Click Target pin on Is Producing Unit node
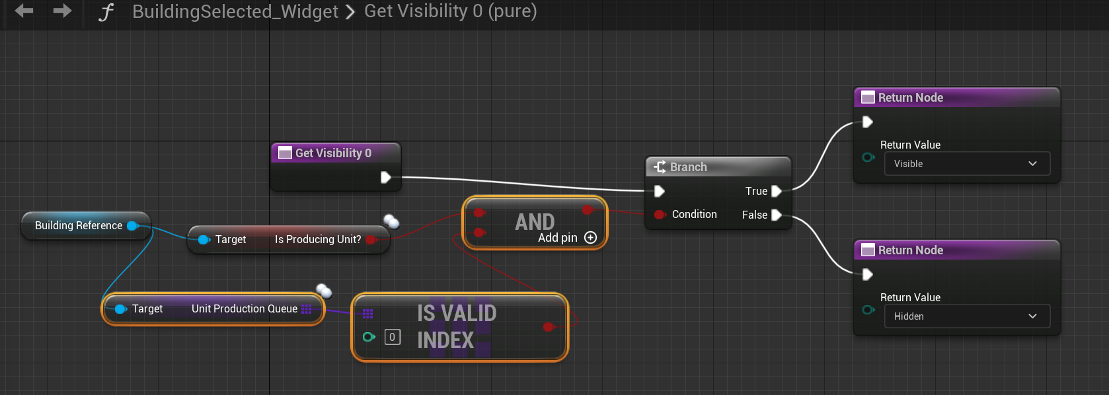The height and width of the screenshot is (395, 1109). pyautogui.click(x=204, y=240)
